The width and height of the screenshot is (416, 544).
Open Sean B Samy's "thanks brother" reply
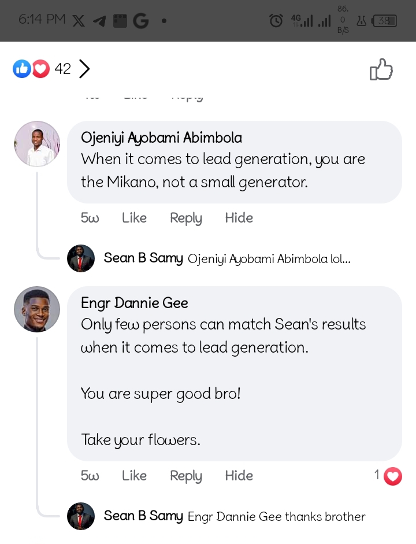[x=276, y=517]
